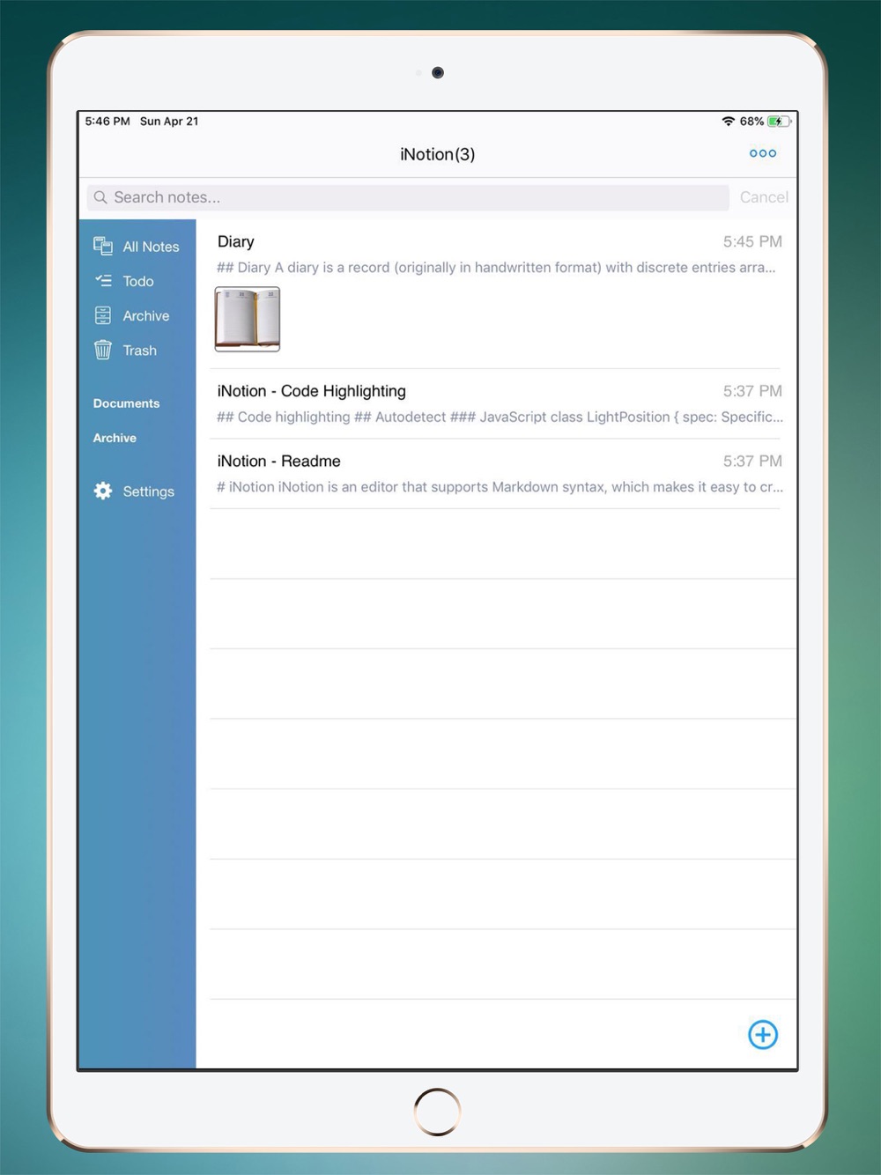This screenshot has height=1175, width=881.
Task: Tap the Sun Apr 21 date
Action: (x=169, y=122)
